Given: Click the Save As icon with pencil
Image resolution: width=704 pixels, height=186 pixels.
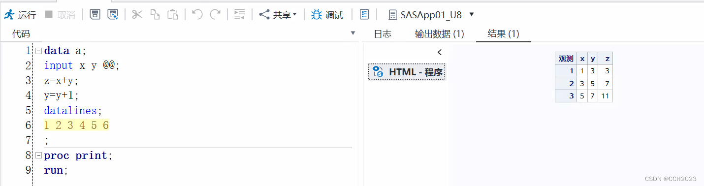Looking at the screenshot, I should pyautogui.click(x=113, y=15).
